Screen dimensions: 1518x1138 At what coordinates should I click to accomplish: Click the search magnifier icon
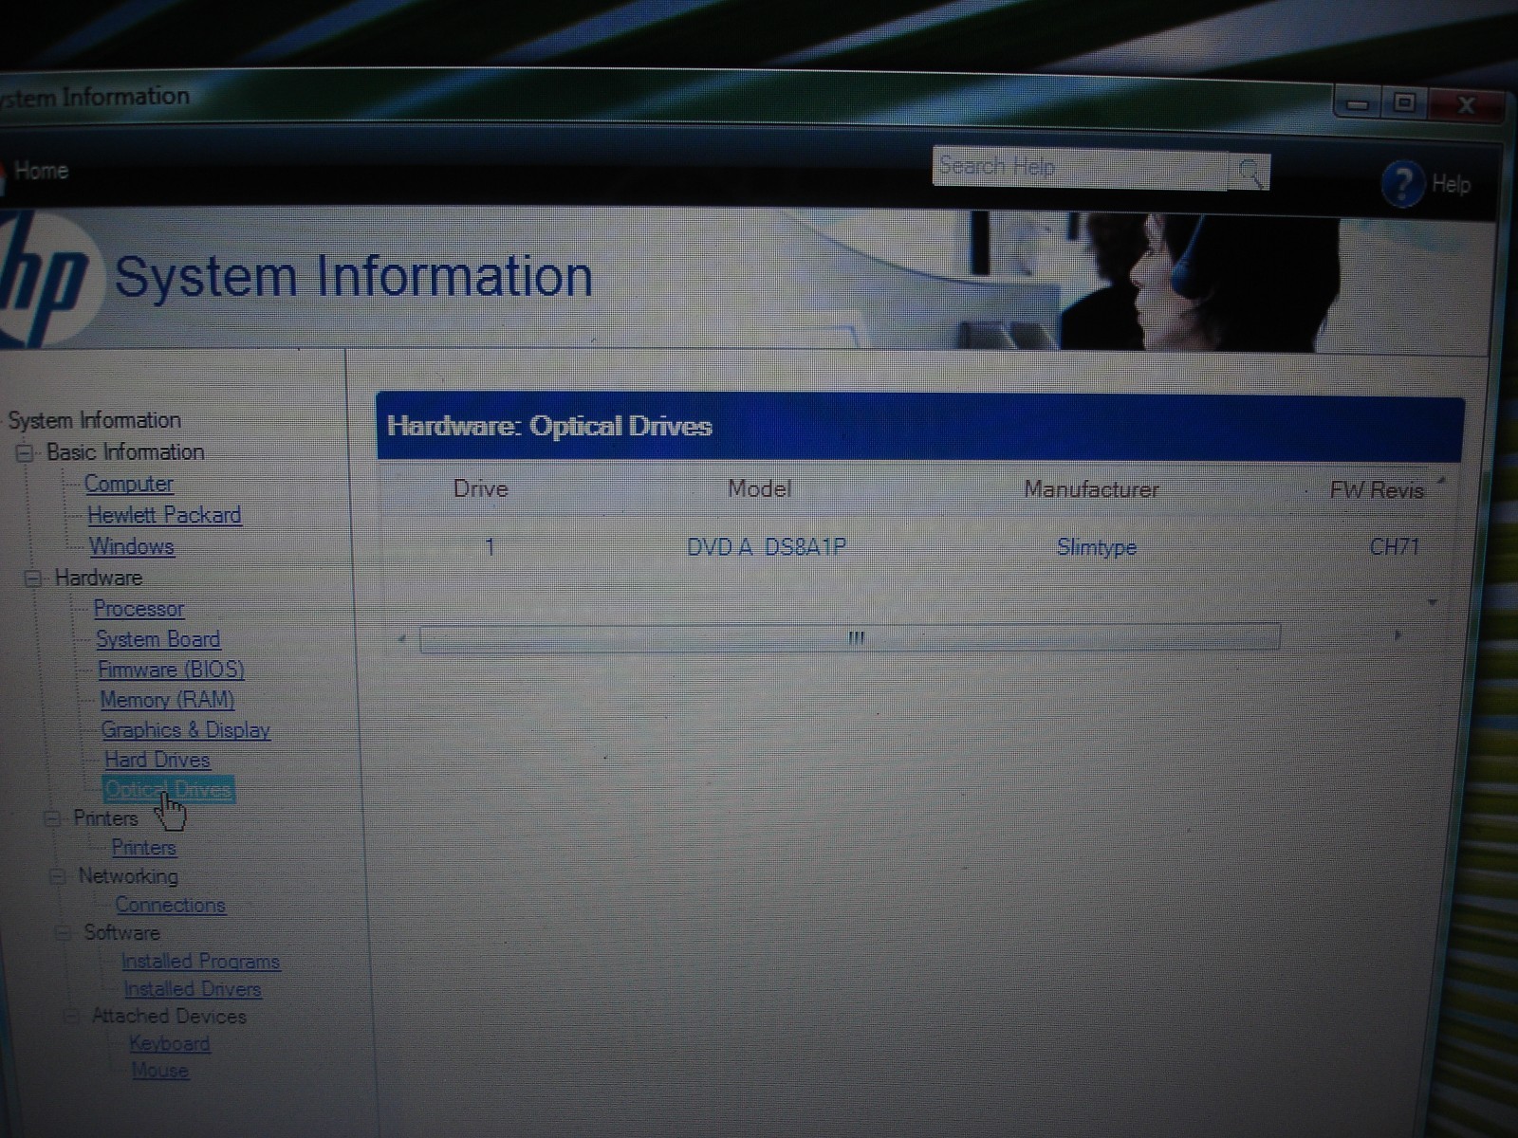pyautogui.click(x=1250, y=173)
